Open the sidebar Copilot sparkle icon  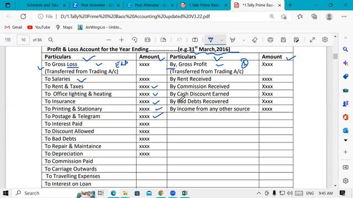346,63
